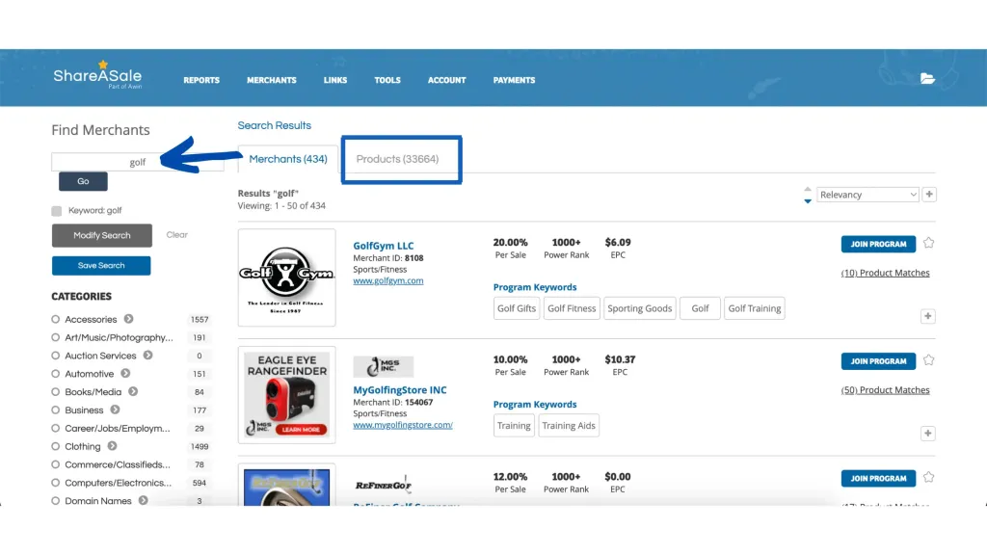Screen dimensions: 987x555
Task: Join GolfGym LLC program
Action: point(878,244)
